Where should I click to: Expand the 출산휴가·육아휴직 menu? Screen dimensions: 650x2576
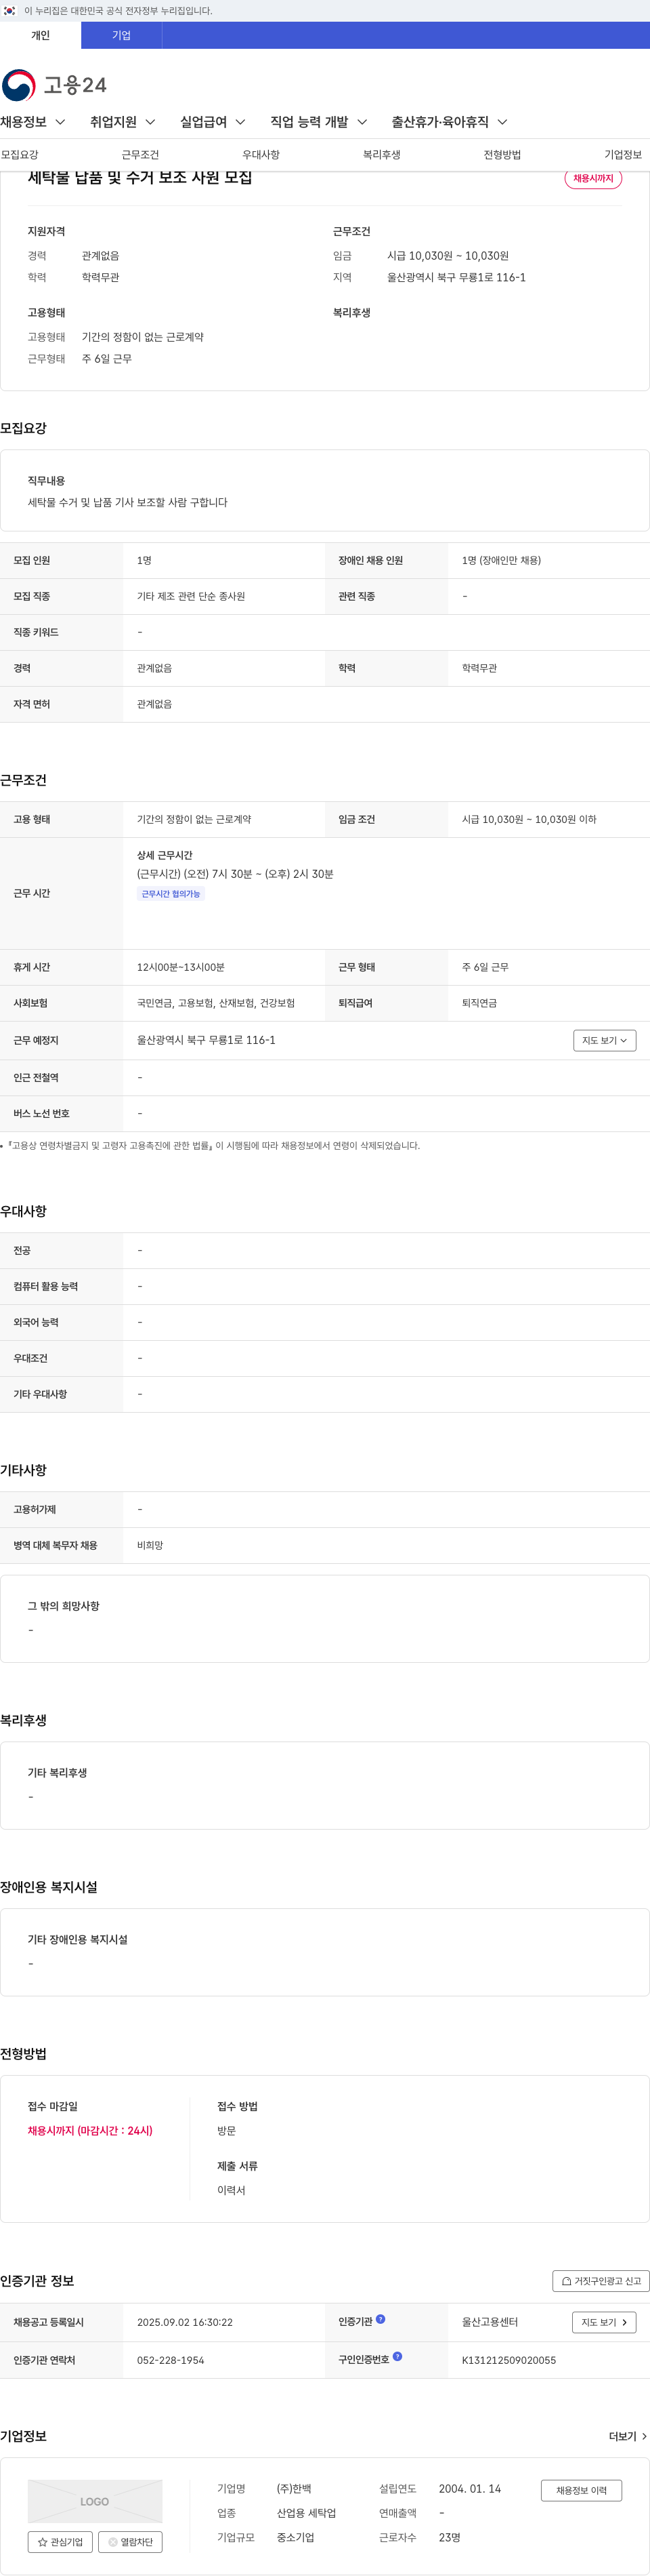[450, 122]
